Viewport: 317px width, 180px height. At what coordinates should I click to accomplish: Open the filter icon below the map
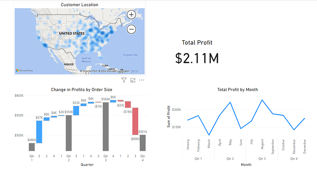point(124,80)
